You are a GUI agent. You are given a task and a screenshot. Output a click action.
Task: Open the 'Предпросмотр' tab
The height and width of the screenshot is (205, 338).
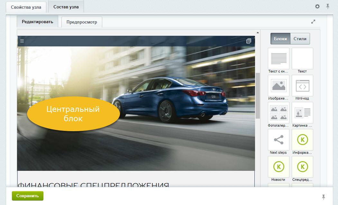tap(82, 22)
